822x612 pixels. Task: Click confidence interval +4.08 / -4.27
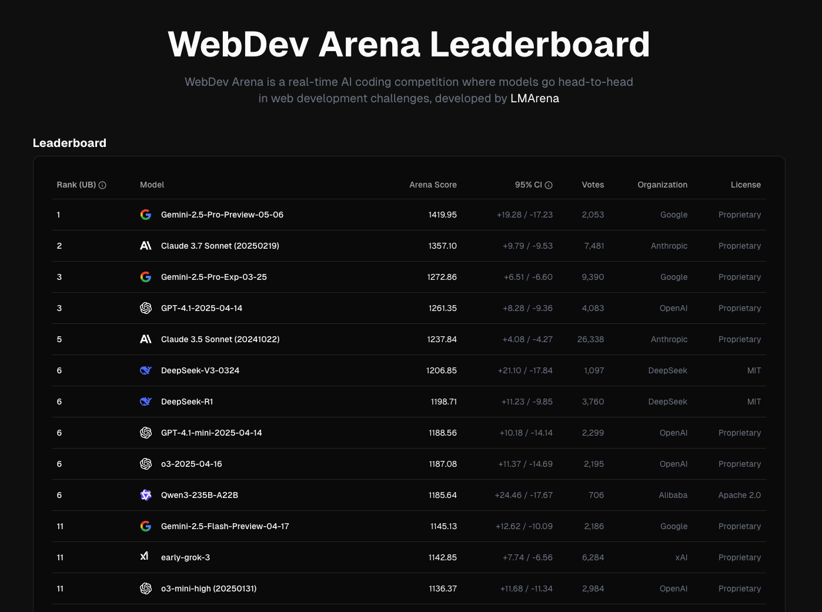(x=527, y=339)
